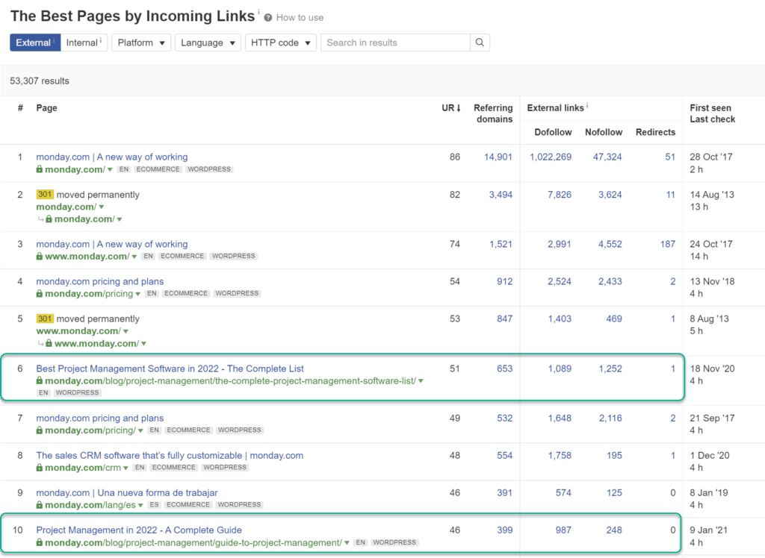The image size is (765, 558).
Task: Open the Platform dropdown
Action: [141, 43]
